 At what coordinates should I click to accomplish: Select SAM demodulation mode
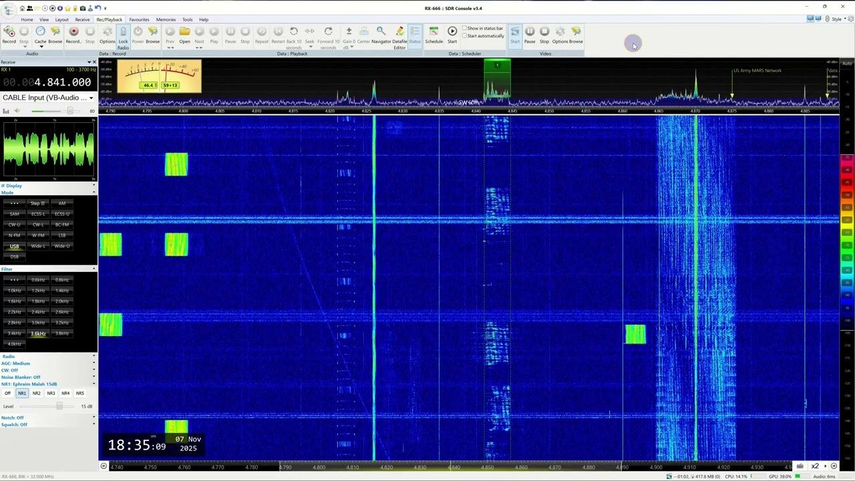(x=14, y=214)
